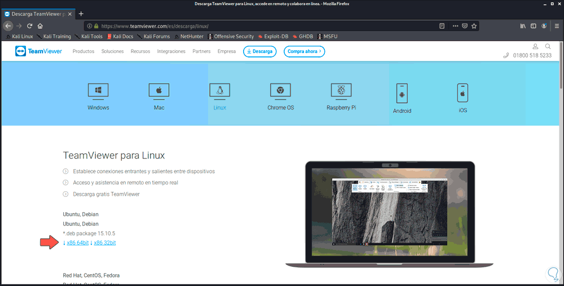
Task: Open the Offensive Security bookmark
Action: coord(231,36)
